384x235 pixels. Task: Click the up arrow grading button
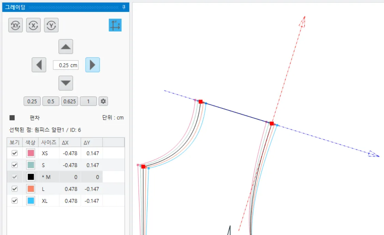[66, 47]
